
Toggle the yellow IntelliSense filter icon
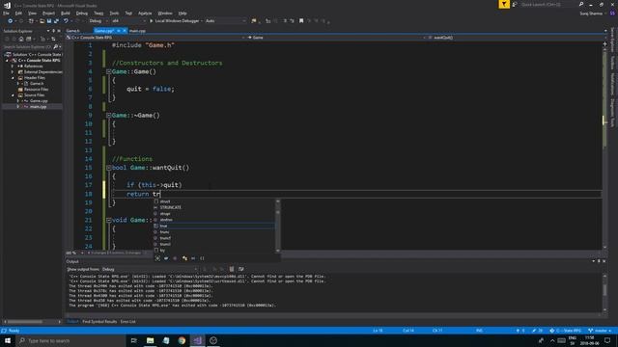pos(184,258)
